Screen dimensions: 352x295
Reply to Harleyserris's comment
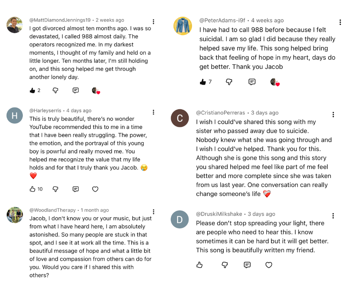tap(76, 189)
